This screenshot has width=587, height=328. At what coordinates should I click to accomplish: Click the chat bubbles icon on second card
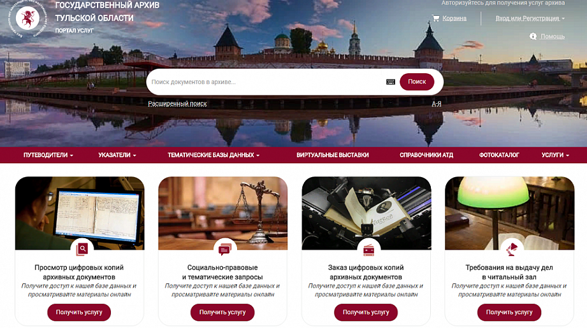click(x=225, y=249)
